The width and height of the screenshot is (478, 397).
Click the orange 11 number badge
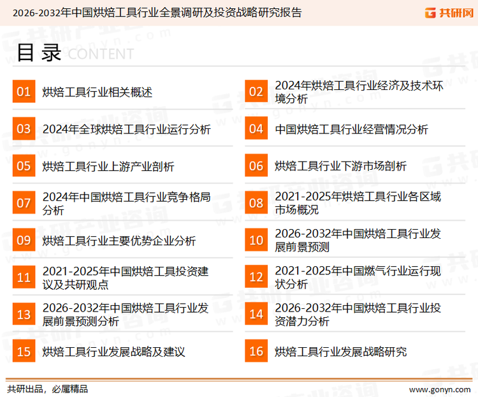pyautogui.click(x=24, y=277)
